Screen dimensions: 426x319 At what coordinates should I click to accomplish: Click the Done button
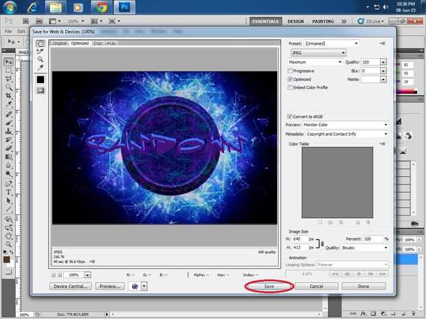click(x=363, y=287)
